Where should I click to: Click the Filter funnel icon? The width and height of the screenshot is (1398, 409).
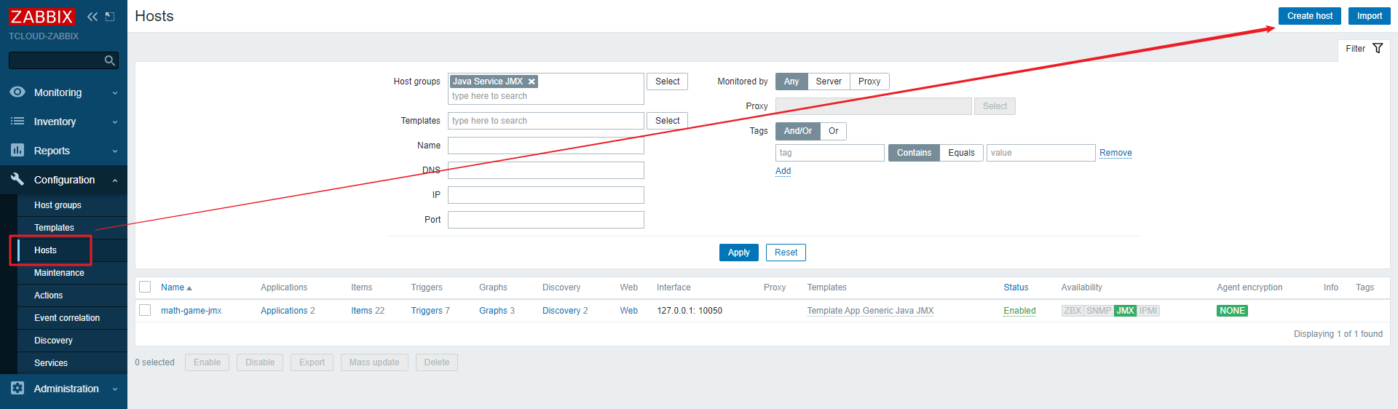[x=1378, y=48]
